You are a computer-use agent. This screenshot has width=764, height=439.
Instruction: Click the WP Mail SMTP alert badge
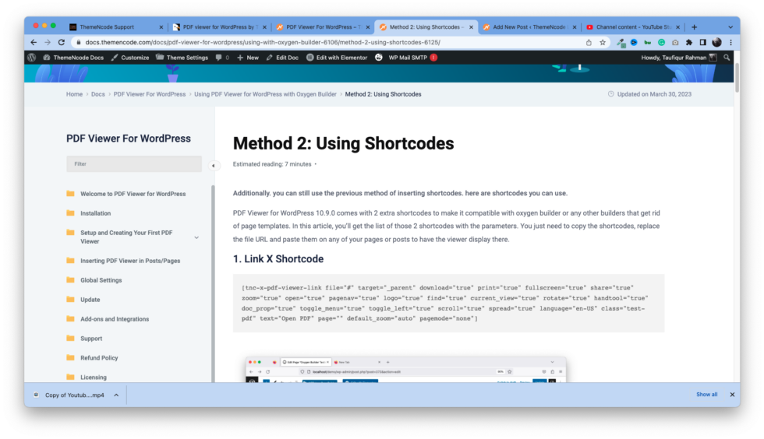pos(433,58)
